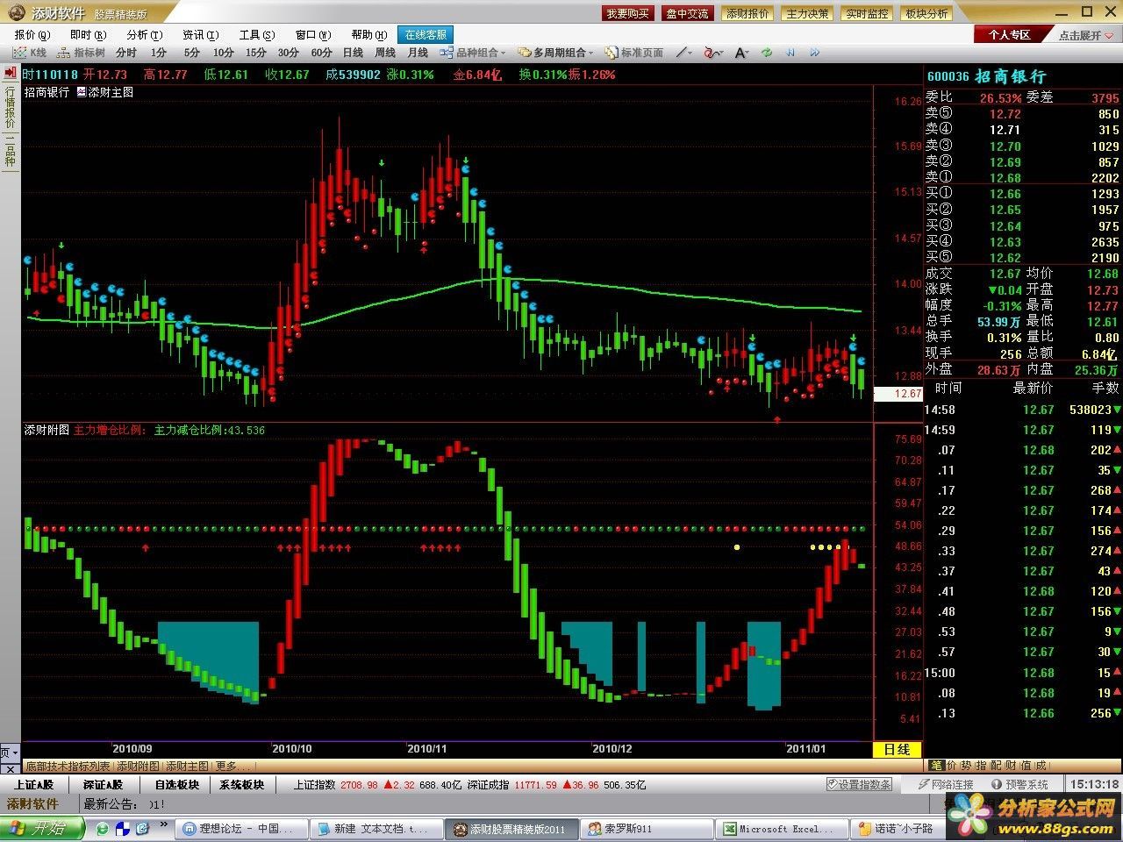This screenshot has height=842, width=1123.
Task: Open the 窗口 menu
Action: coord(312,35)
